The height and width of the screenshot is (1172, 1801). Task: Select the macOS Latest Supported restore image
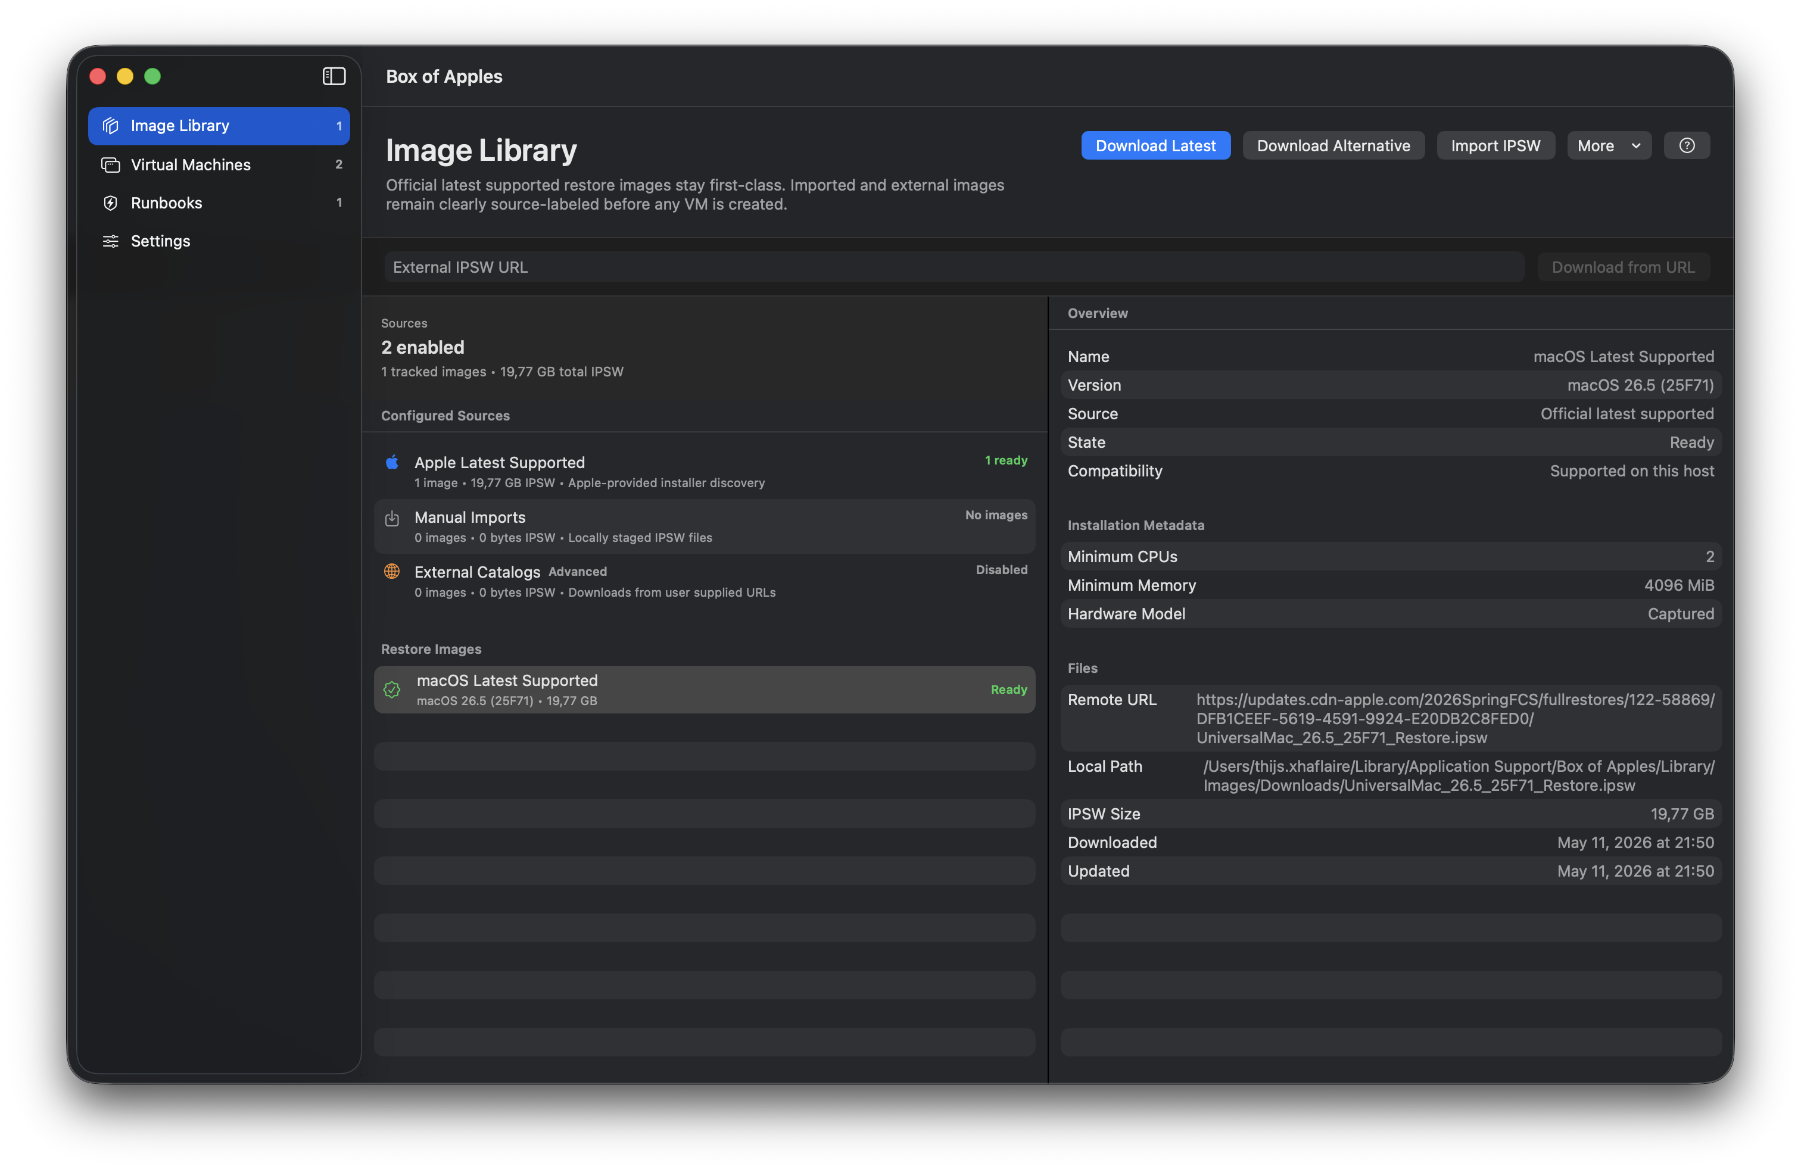click(705, 689)
